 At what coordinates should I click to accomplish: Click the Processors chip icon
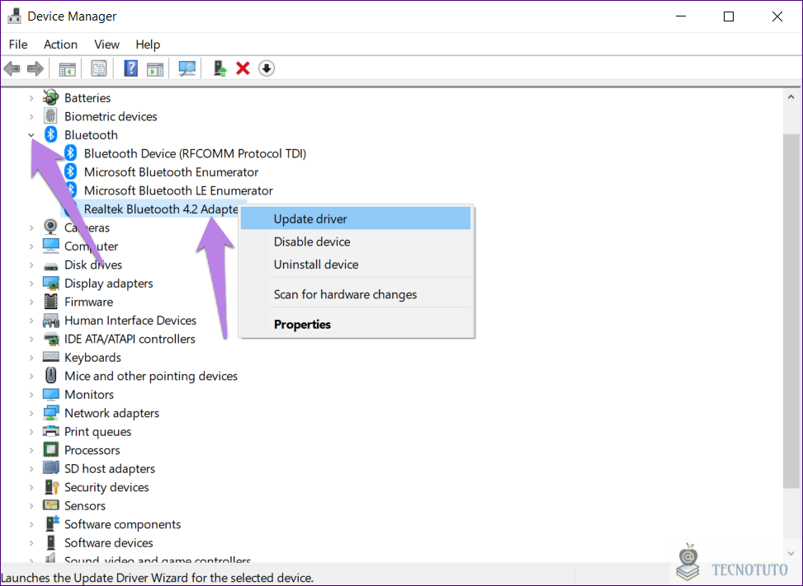(x=50, y=449)
